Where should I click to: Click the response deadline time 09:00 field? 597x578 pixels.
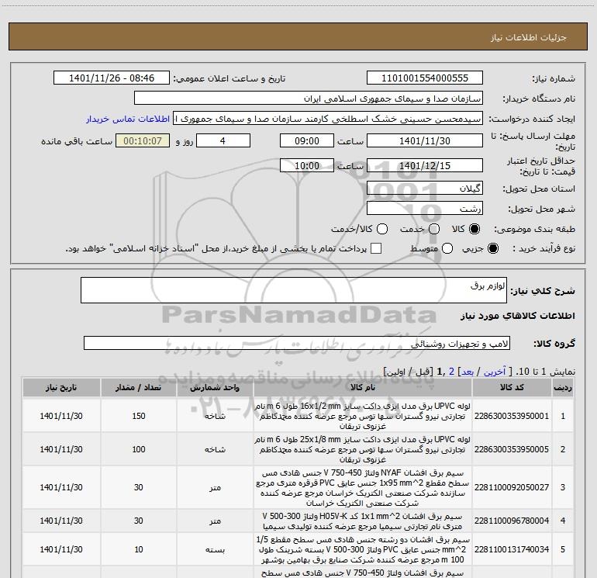click(x=307, y=140)
